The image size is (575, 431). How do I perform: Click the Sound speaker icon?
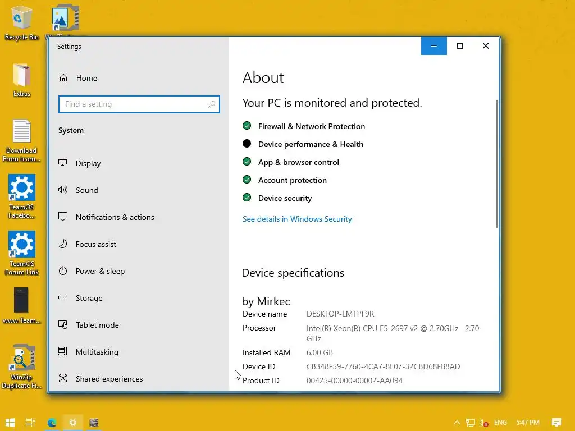63,190
